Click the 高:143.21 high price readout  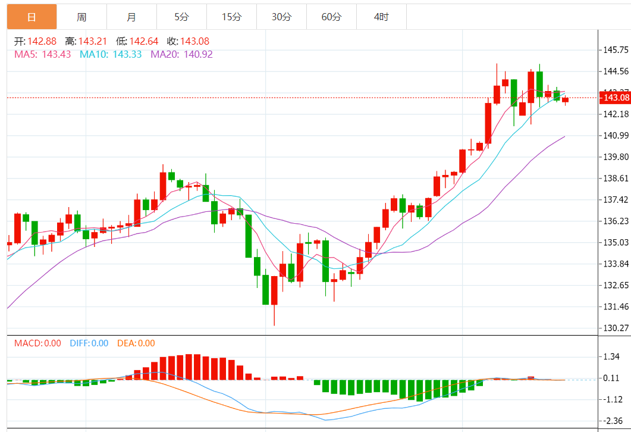point(86,41)
